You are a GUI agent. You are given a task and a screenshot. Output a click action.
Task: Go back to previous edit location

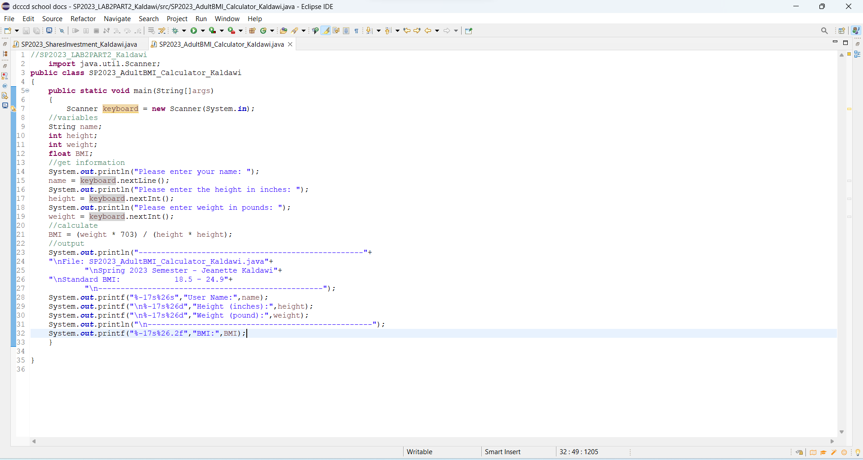(x=407, y=31)
